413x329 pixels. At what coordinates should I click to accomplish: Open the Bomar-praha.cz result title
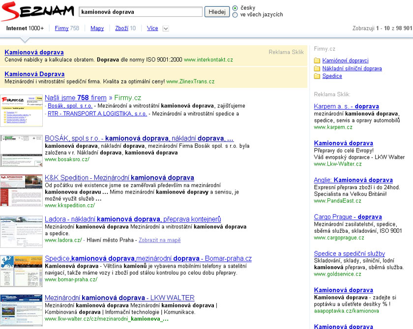pyautogui.click(x=148, y=258)
